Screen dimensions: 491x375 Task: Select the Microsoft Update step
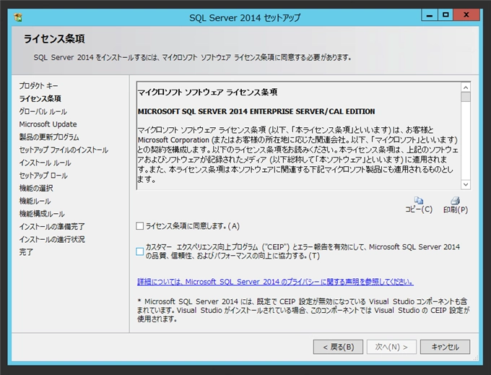coord(48,124)
